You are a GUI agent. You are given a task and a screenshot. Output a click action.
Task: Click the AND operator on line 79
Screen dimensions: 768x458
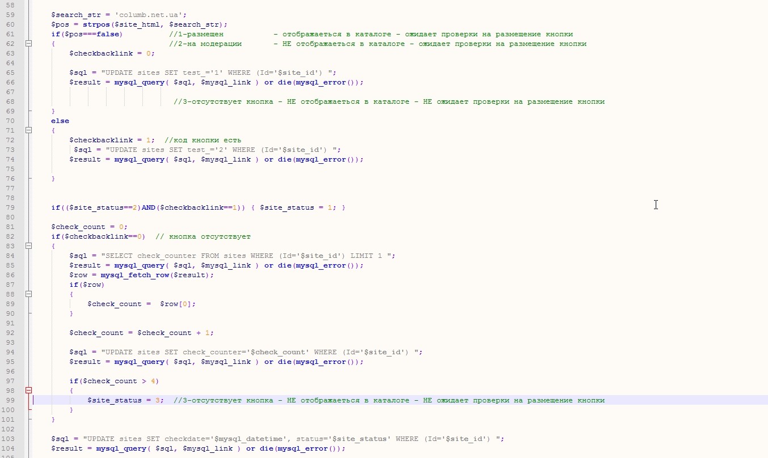[149, 207]
